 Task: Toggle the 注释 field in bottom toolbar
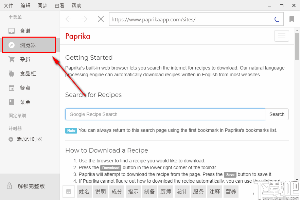(x=214, y=191)
